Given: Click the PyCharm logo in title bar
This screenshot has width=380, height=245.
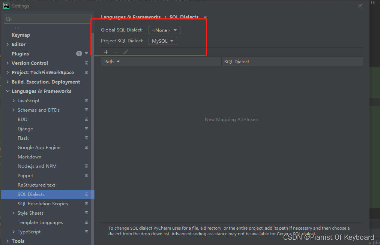Looking at the screenshot, I should (6, 6).
